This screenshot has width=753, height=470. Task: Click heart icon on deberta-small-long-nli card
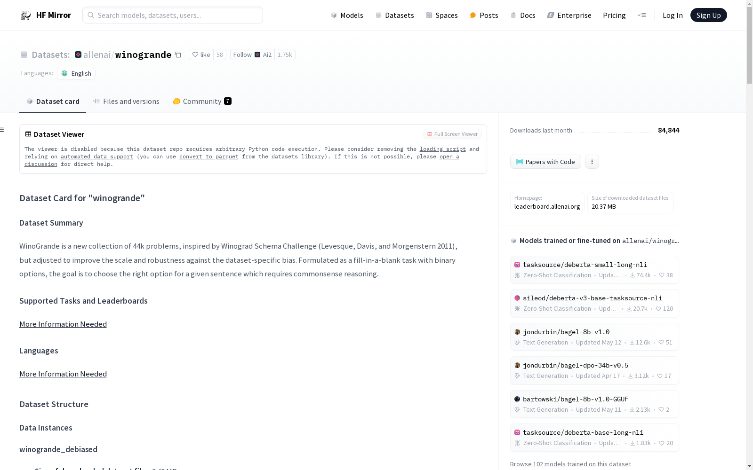(x=662, y=275)
